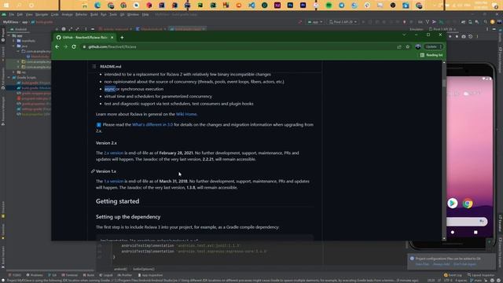Open the Layout Inspector tool window
This screenshot has width=503, height=283.
(481, 275)
